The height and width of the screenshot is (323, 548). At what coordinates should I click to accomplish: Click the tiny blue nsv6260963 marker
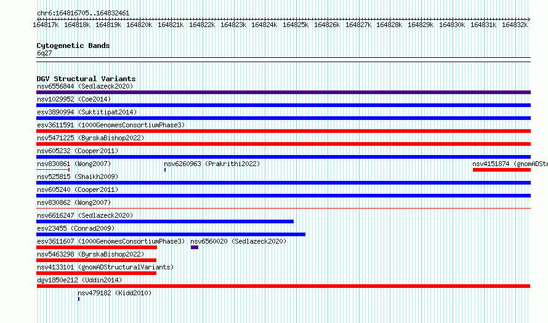click(x=165, y=170)
